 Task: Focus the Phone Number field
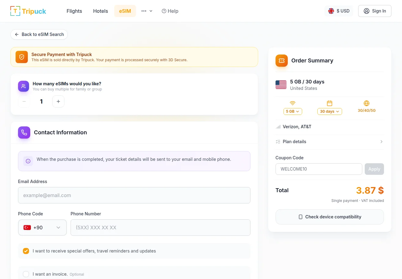coord(160,228)
